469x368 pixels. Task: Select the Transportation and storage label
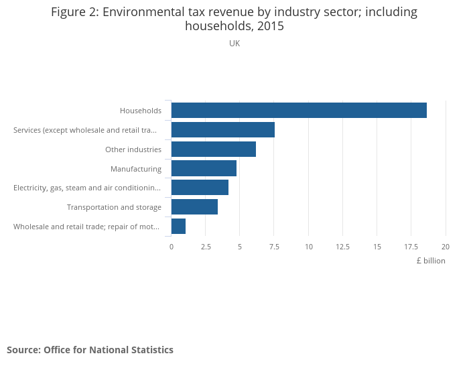click(x=114, y=207)
